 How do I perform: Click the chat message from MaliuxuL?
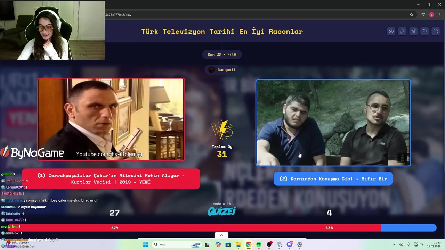point(24,207)
